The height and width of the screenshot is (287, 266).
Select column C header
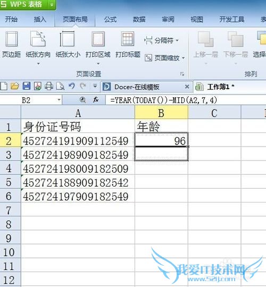[x=214, y=113]
